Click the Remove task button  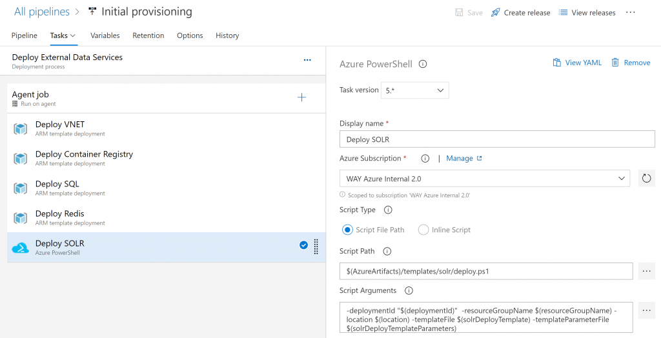click(x=631, y=63)
